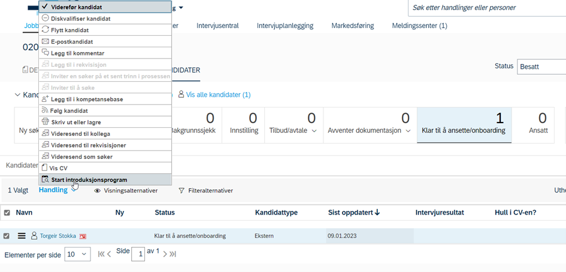Click the person-plus icon for Legg til i kompetansebase
This screenshot has width=566, height=272.
(x=45, y=99)
